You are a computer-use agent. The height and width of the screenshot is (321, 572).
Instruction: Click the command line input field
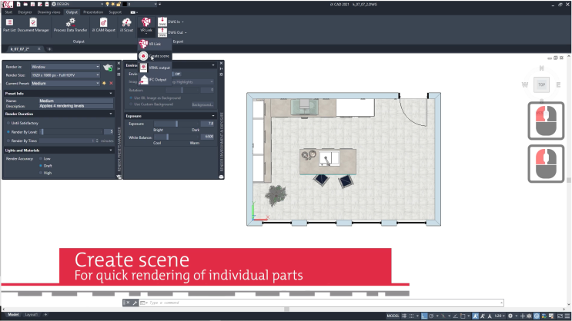point(308,303)
